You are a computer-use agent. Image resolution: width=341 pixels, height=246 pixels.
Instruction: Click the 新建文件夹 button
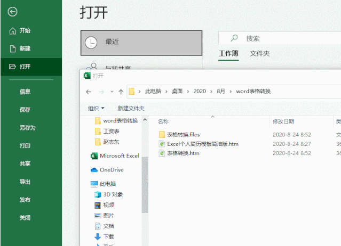131,108
